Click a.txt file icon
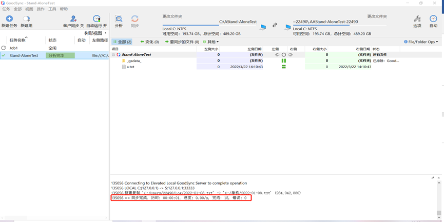The image size is (444, 222). click(x=124, y=67)
